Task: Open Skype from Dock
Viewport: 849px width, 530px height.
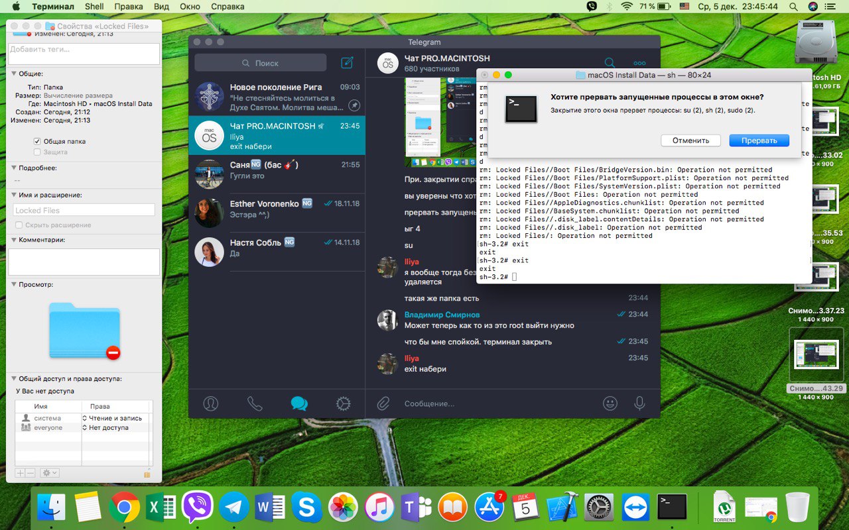Action: coord(306,507)
